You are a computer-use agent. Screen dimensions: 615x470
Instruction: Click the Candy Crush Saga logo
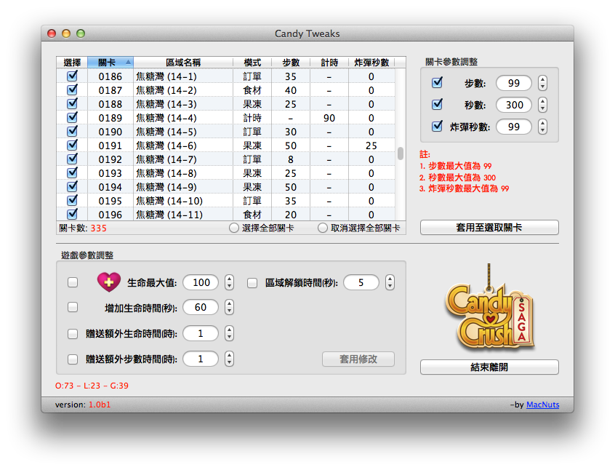pos(490,314)
